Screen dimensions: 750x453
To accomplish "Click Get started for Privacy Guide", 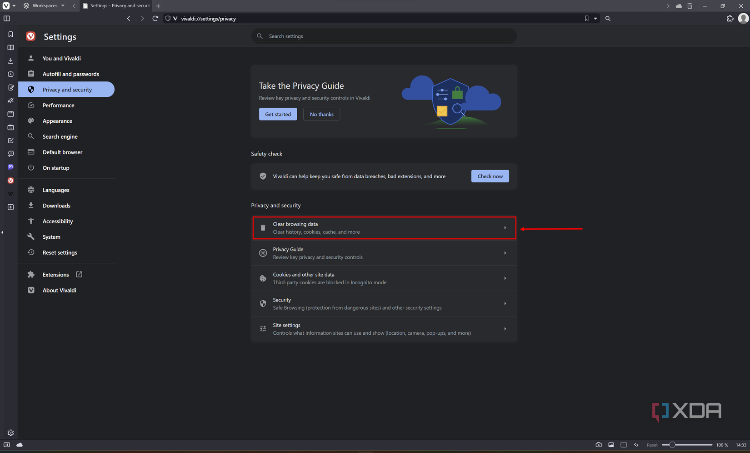I will 278,114.
